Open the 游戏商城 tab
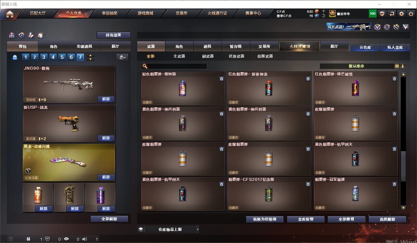The height and width of the screenshot is (243, 417). point(145,13)
